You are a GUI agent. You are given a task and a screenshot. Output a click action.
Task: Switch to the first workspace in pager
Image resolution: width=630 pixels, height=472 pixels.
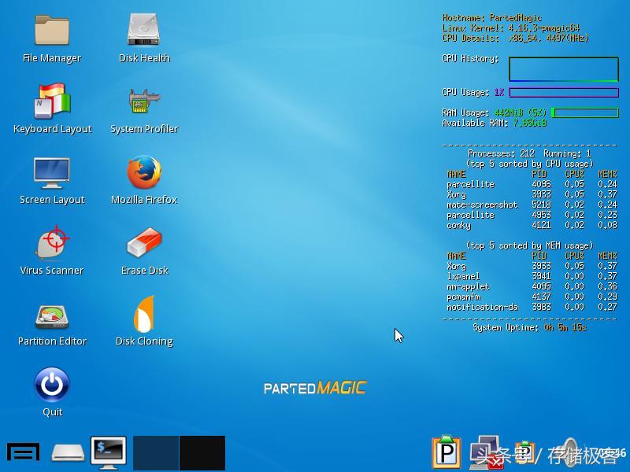156,453
